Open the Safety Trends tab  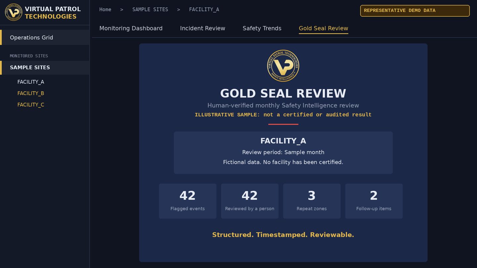click(x=262, y=28)
